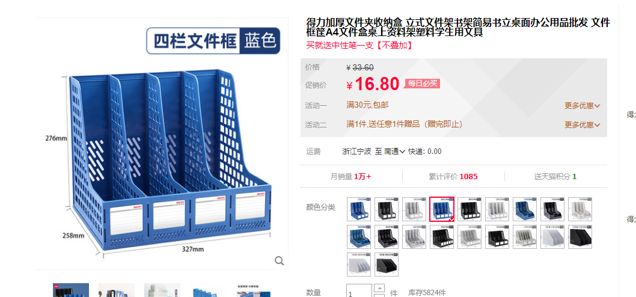Click the magnifier icon on product image
Viewport: 636px width, 297px height.
click(x=279, y=260)
